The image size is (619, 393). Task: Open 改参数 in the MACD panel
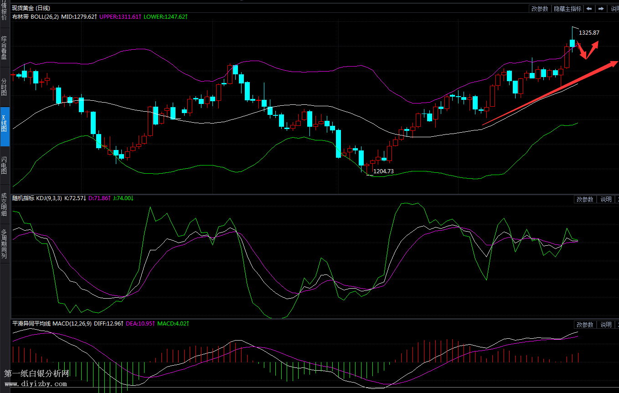pyautogui.click(x=585, y=325)
